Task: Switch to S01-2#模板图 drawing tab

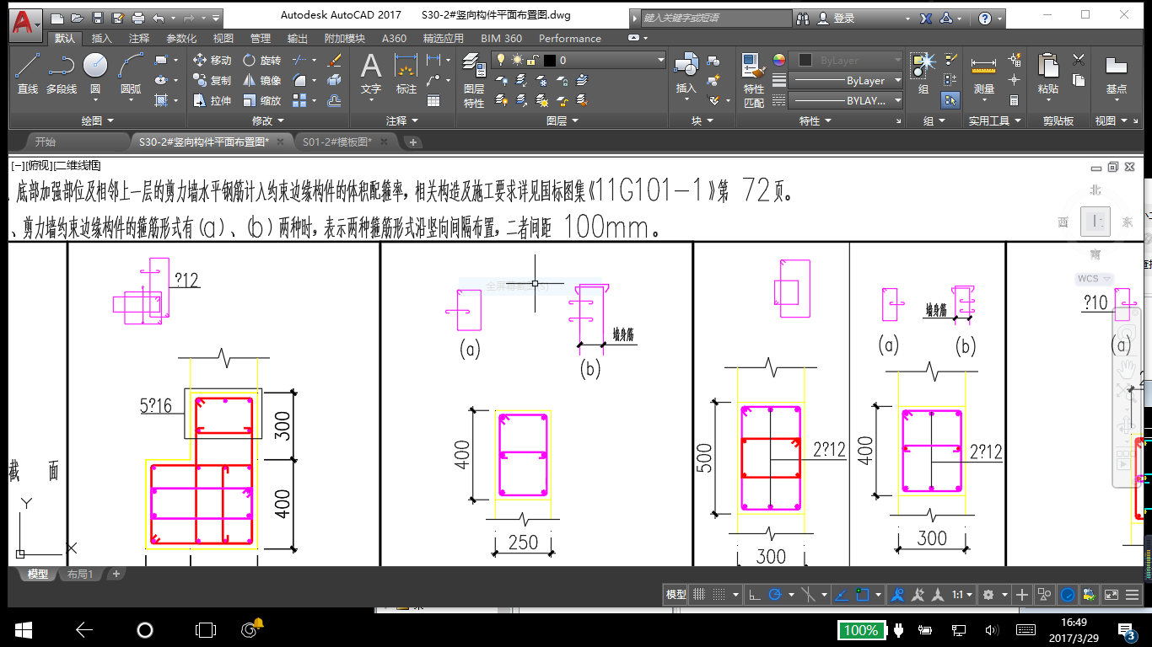Action: tap(337, 142)
